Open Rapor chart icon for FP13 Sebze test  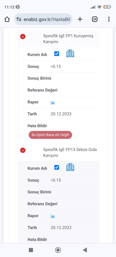tap(52, 216)
